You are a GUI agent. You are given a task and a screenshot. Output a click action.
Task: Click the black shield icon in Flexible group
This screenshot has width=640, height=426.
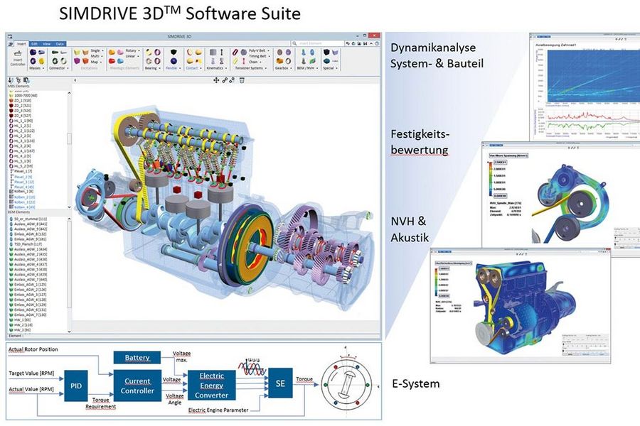(x=174, y=52)
